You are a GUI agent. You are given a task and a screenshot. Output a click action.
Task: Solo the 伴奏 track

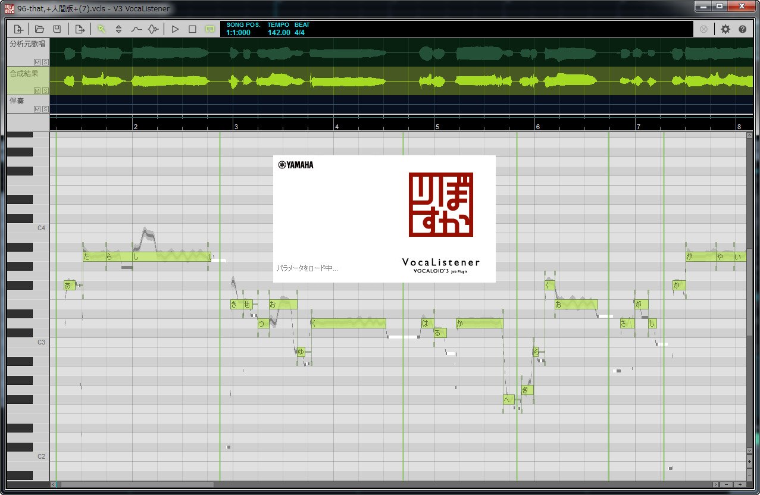(x=45, y=109)
